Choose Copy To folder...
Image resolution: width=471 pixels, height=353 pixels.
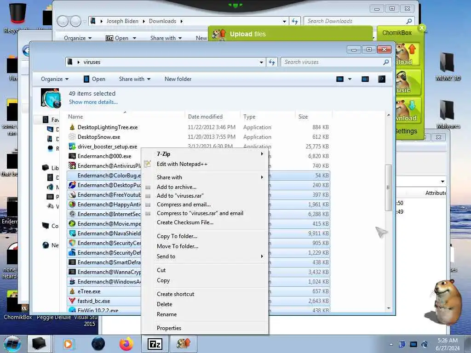pos(204,236)
